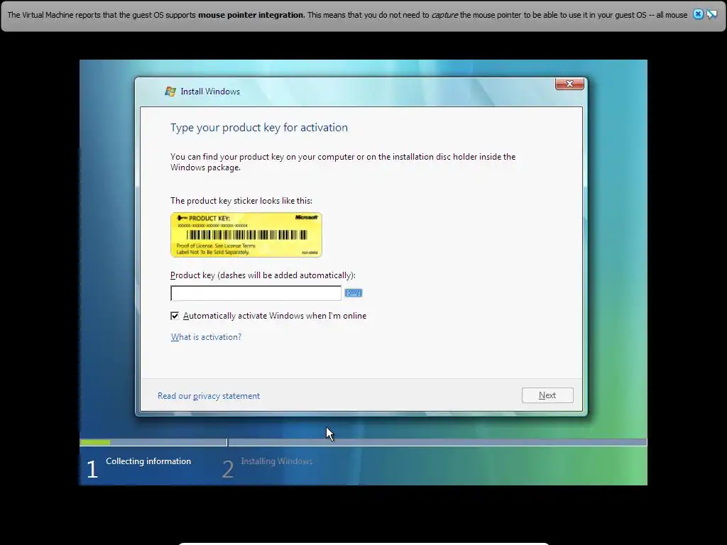Click the Next button
Viewport: 727px width, 545px height.
(x=547, y=395)
